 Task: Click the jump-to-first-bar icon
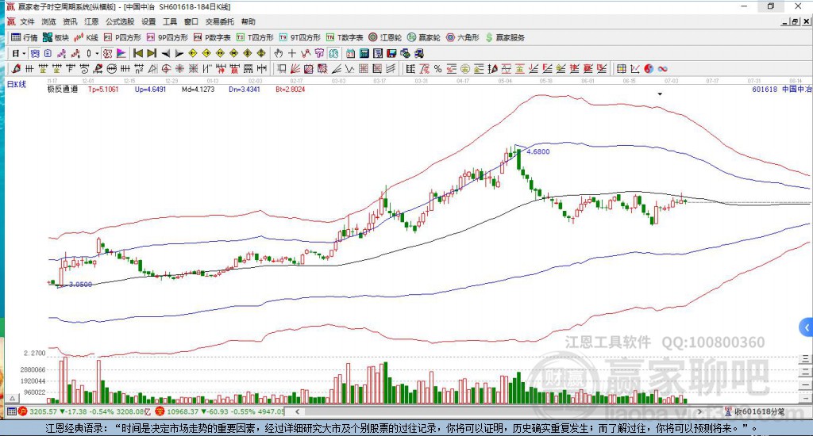point(138,53)
